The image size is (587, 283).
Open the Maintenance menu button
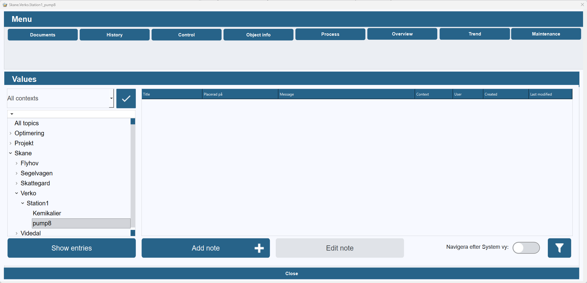pyautogui.click(x=546, y=34)
